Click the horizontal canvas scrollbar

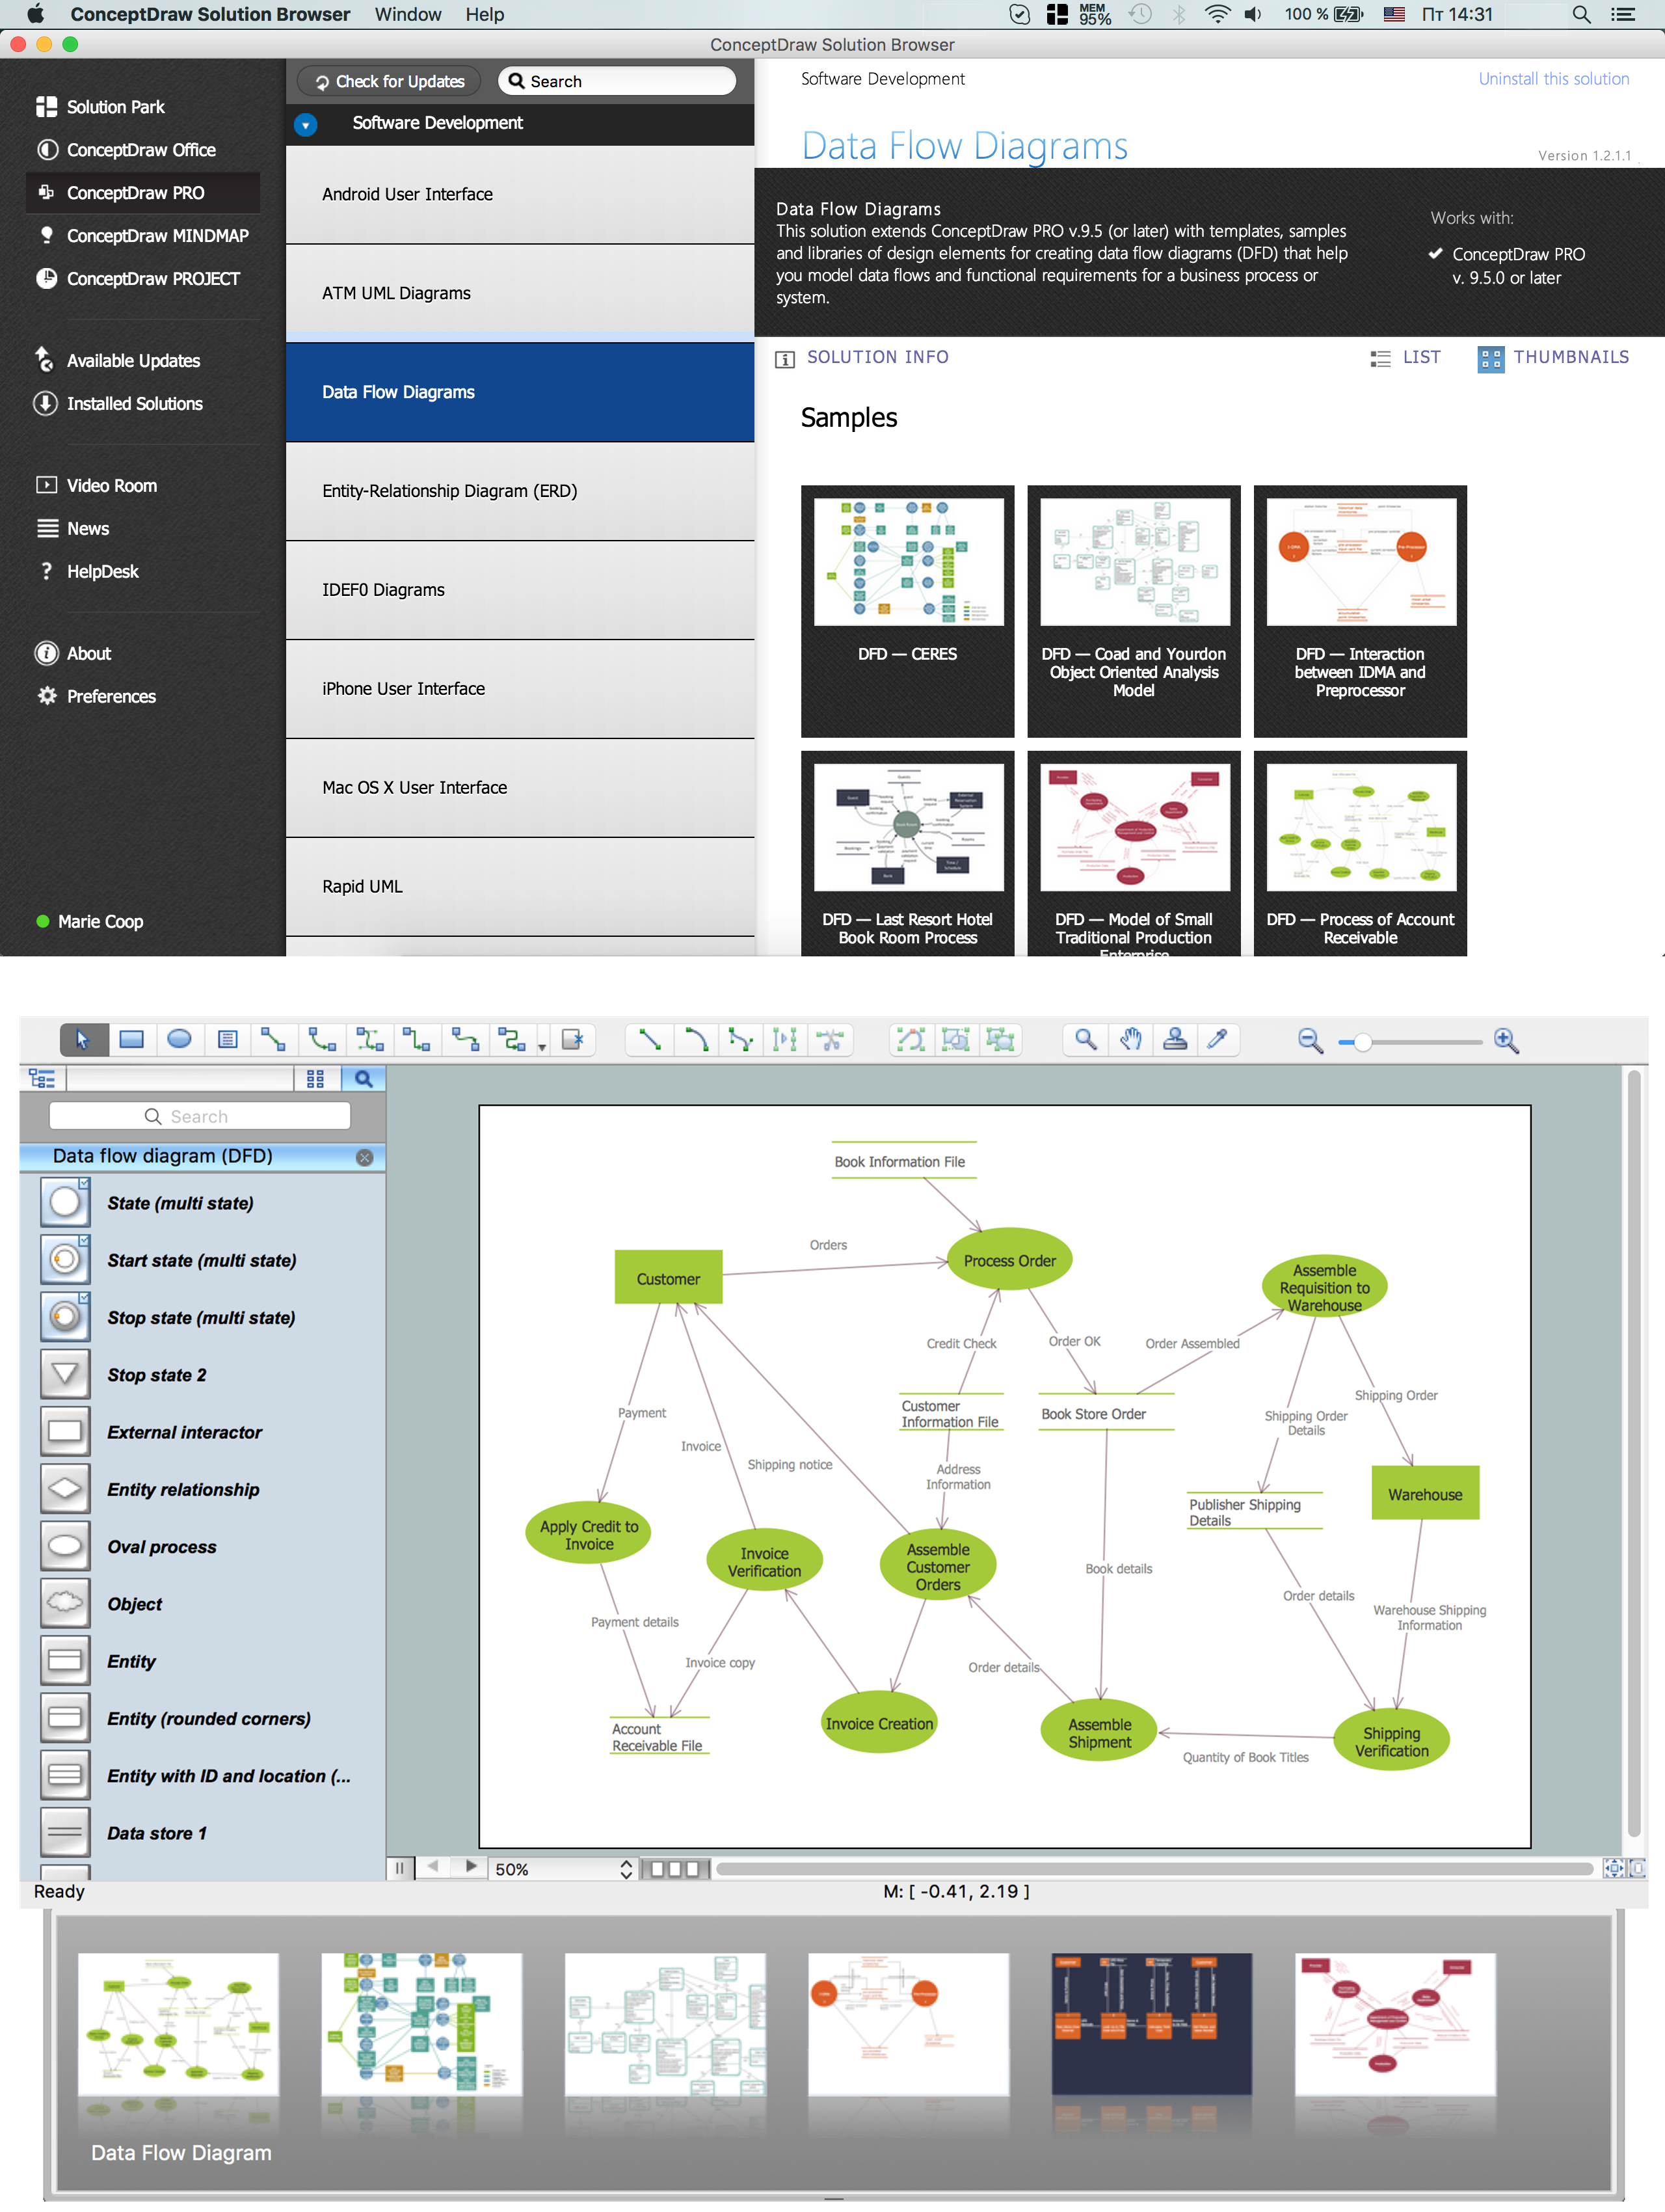1154,1869
